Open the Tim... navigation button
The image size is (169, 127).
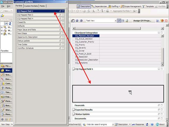(6, 92)
